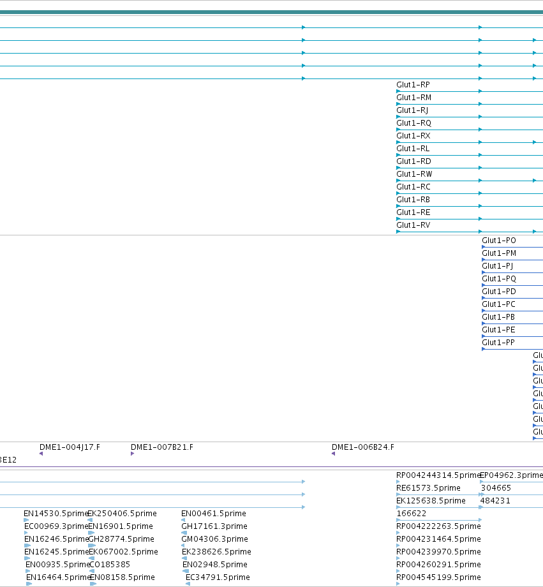Click the Glut1-RL transcript label
Screen dimensions: 543x587
413,149
